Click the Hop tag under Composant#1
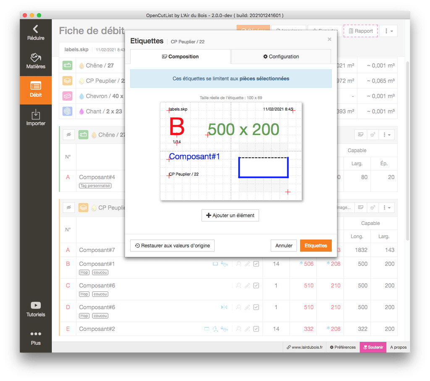The width and height of the screenshot is (430, 381). coord(84,273)
